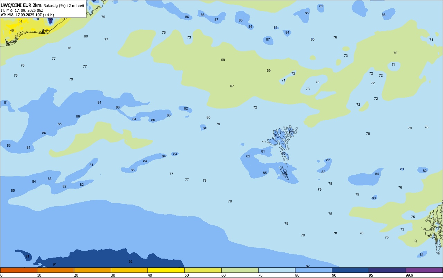Click the 10–20 orange legend swatch
This screenshot has width=443, height=278.
point(55,270)
